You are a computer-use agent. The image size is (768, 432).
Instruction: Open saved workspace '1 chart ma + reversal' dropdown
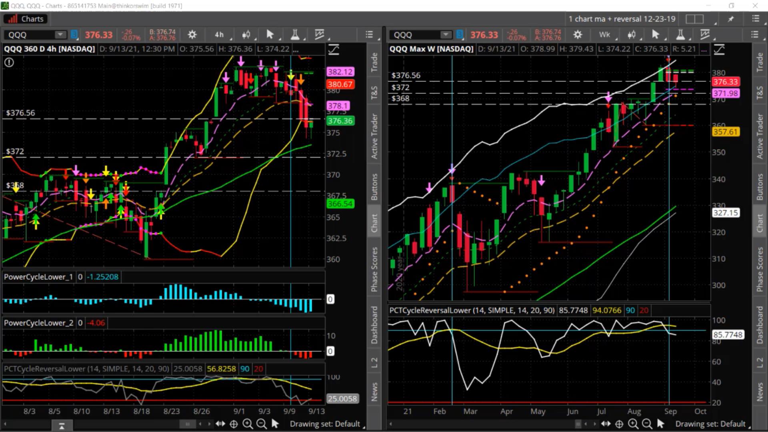pyautogui.click(x=622, y=19)
